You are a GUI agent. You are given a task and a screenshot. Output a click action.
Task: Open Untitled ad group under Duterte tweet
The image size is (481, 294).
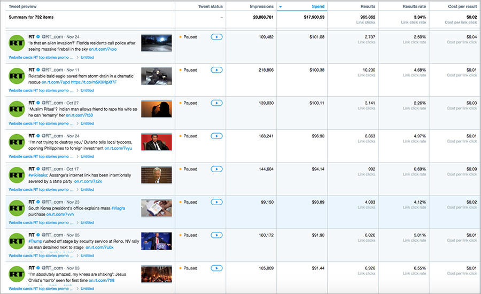click(x=87, y=157)
